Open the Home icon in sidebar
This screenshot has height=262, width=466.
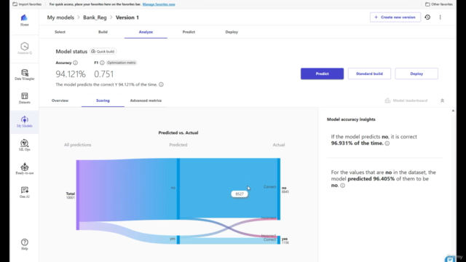click(x=24, y=20)
